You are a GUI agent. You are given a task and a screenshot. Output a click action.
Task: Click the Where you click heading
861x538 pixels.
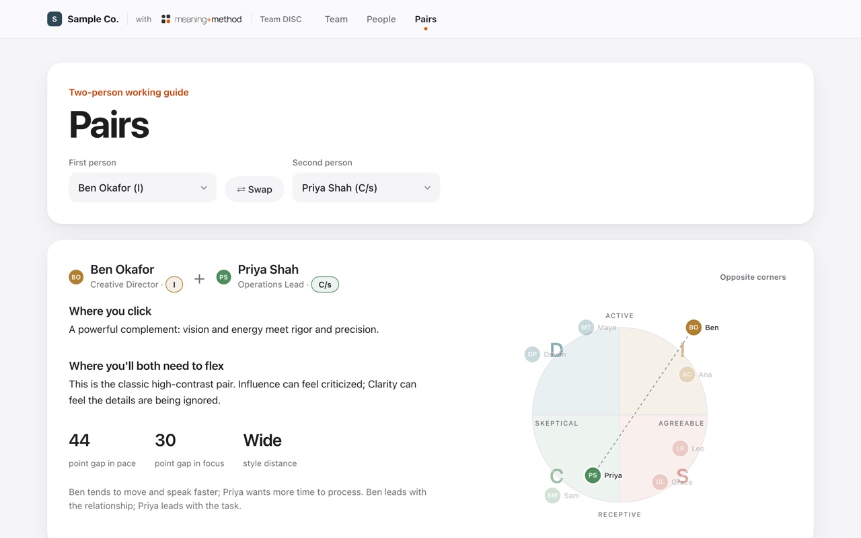(110, 311)
